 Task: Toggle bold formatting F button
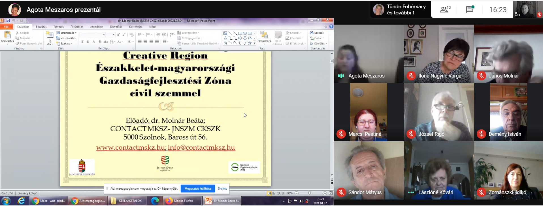(82, 42)
